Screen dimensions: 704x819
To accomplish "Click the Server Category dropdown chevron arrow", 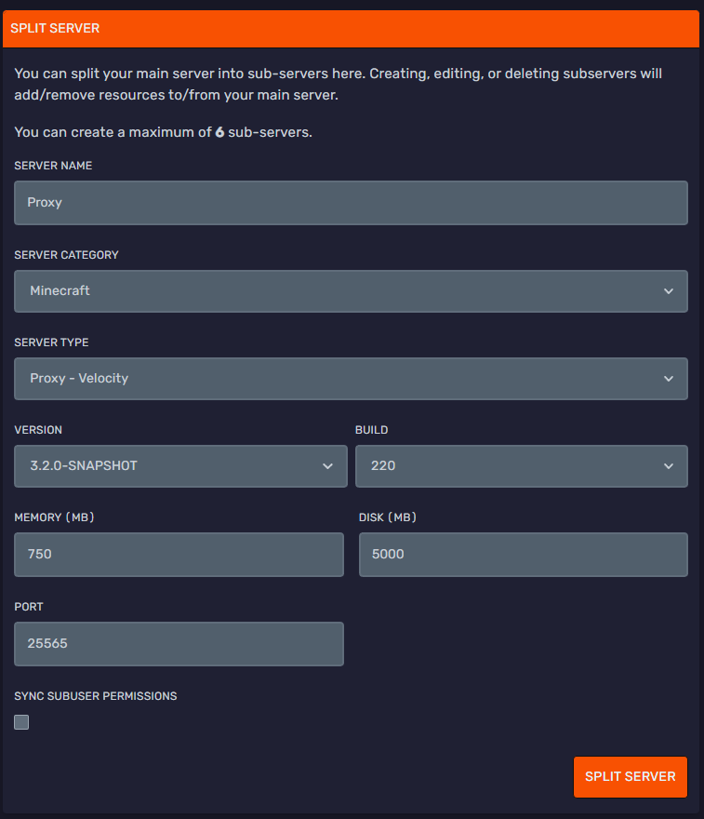I will click(669, 291).
